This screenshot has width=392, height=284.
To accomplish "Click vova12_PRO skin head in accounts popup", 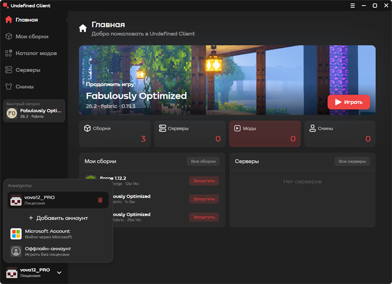I will click(x=16, y=200).
